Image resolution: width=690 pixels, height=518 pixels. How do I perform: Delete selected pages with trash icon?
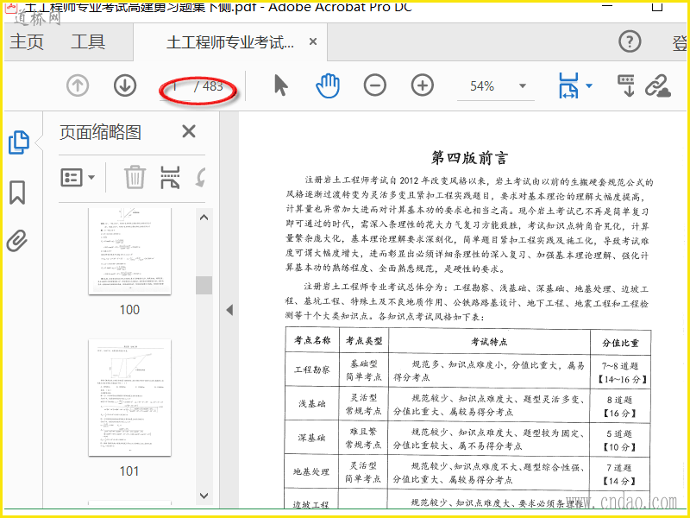[x=135, y=178]
